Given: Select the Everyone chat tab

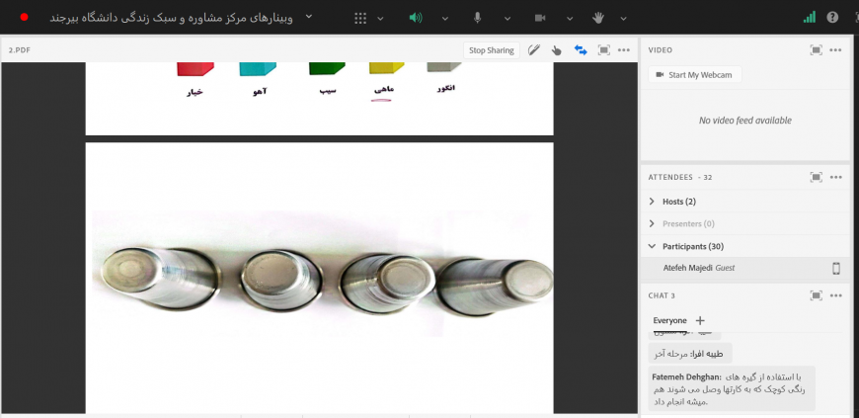Looking at the screenshot, I should (x=669, y=320).
